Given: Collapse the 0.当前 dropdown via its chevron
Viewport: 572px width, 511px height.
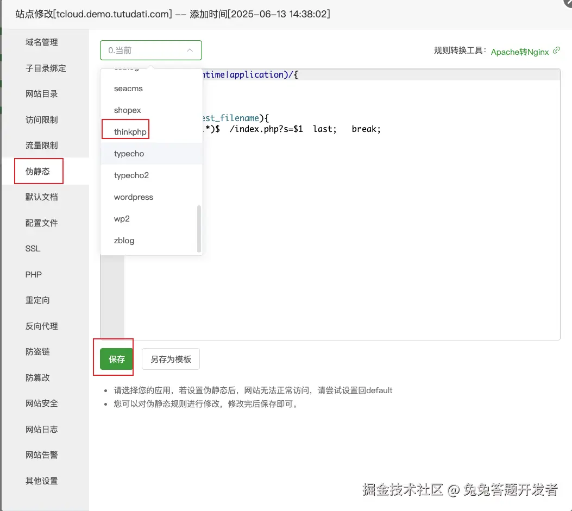Looking at the screenshot, I should click(x=190, y=49).
